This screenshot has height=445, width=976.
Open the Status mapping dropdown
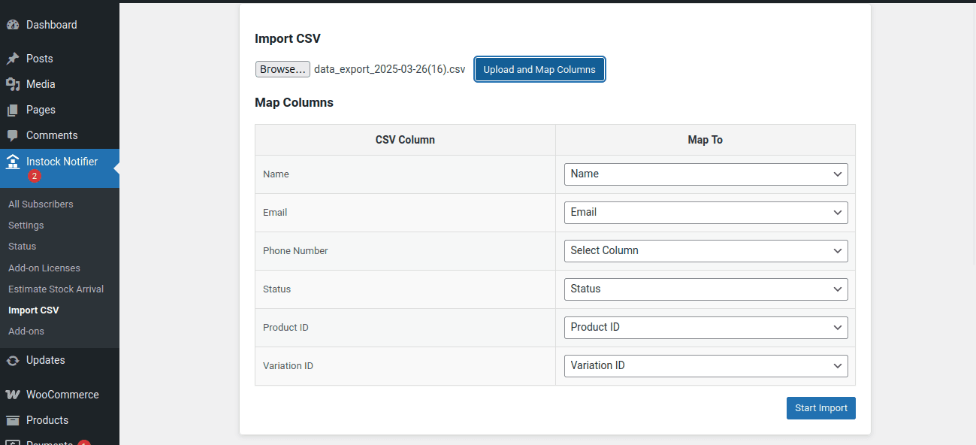point(706,289)
